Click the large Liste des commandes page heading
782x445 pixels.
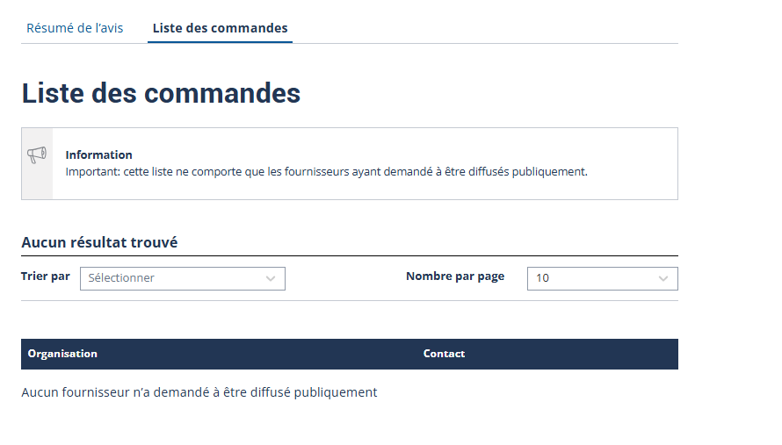click(x=161, y=93)
